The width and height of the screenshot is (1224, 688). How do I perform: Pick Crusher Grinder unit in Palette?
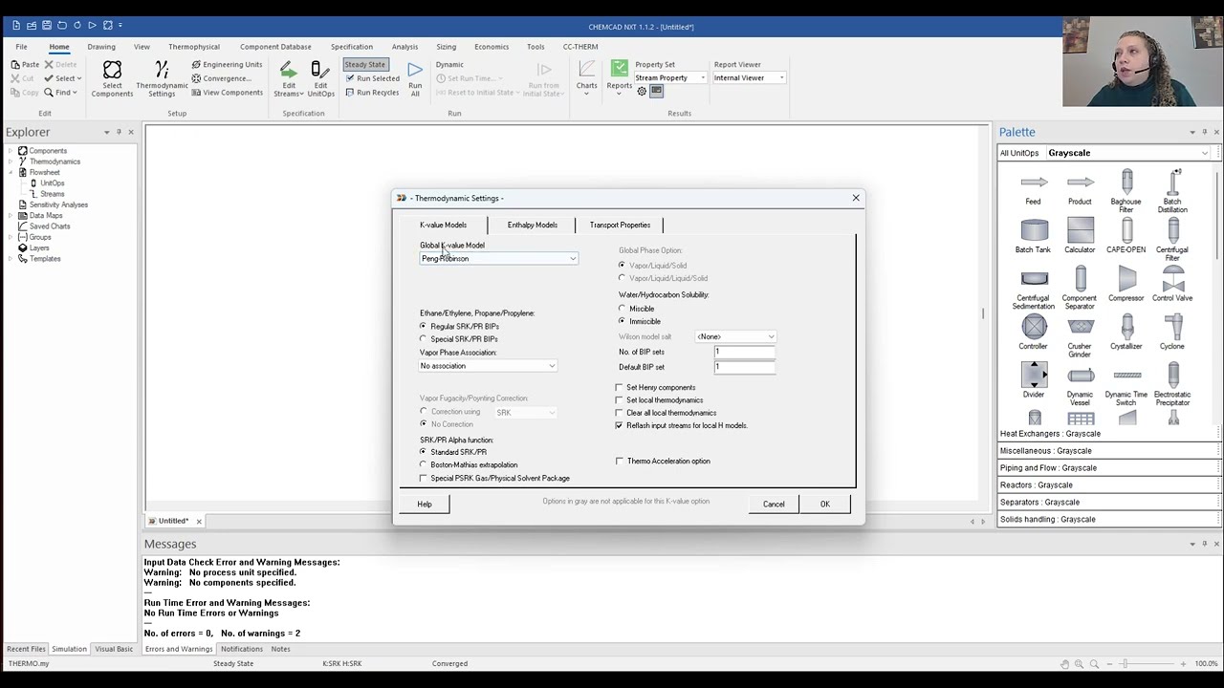[x=1080, y=336]
